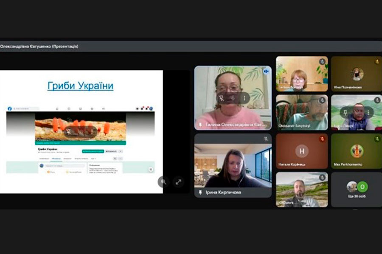The image size is (382, 254).
Task: Select Ірина Кирпичова's video tile
Action: click(233, 166)
